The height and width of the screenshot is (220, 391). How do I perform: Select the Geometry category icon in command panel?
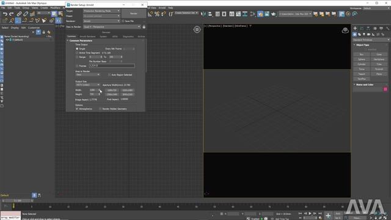355,34
